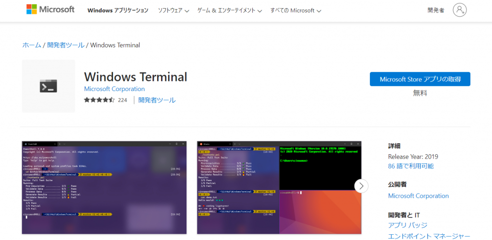This screenshot has height=240, width=492.
Task: Select Windows アプリケーション in the header
Action: pyautogui.click(x=118, y=11)
